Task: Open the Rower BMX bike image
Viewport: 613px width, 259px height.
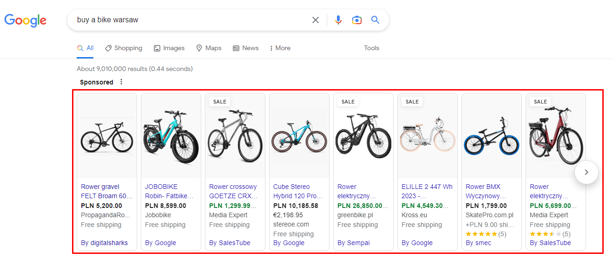Action: click(x=492, y=136)
